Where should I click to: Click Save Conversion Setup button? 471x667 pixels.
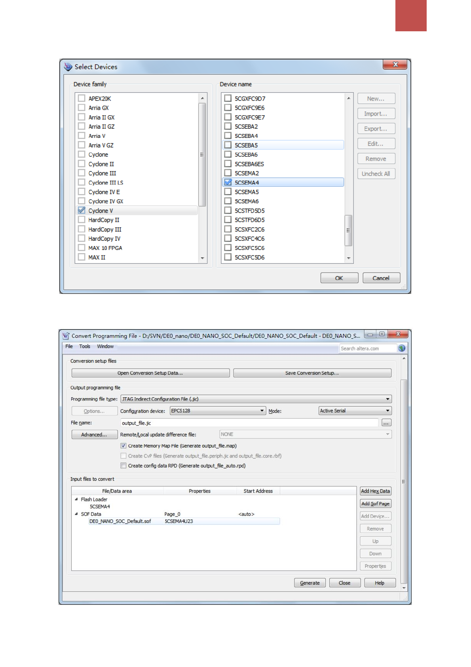point(312,373)
